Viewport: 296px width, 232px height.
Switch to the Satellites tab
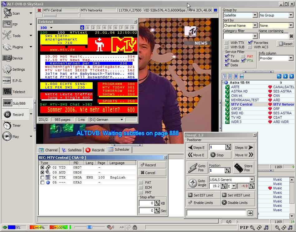pyautogui.click(x=72, y=150)
